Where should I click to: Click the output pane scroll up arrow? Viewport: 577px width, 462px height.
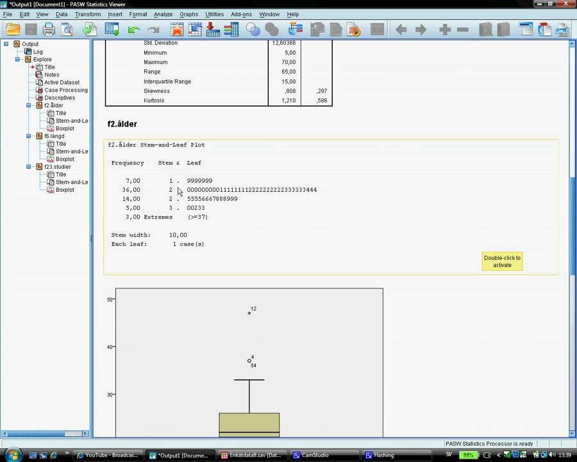[572, 44]
